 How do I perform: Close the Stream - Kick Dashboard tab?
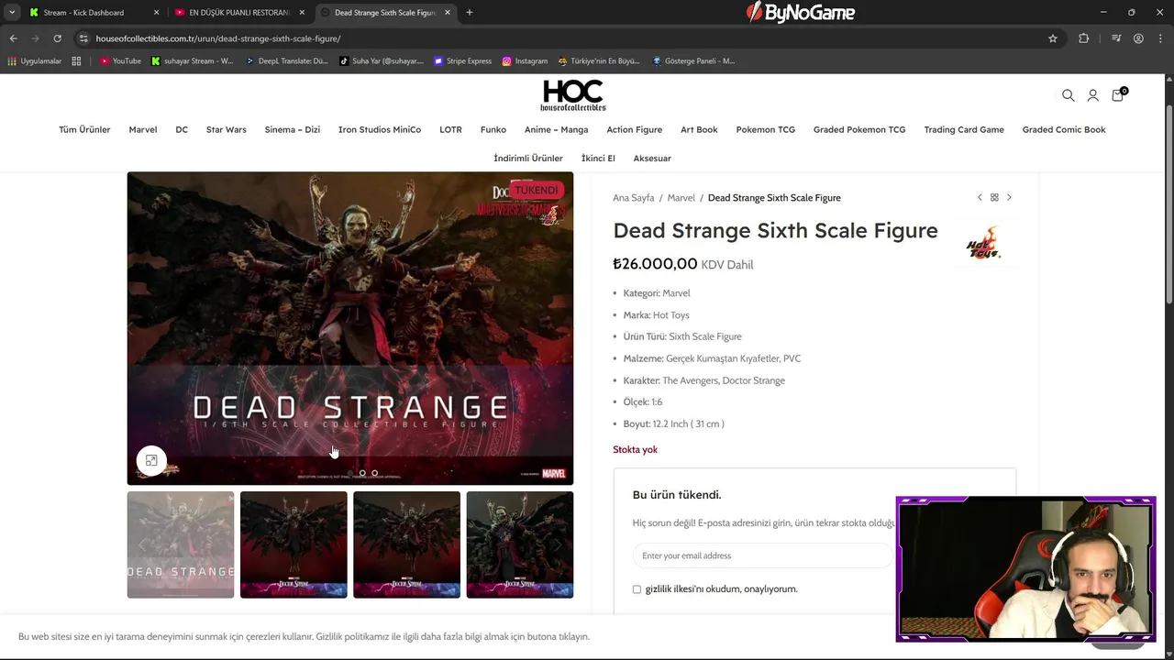coord(156,13)
